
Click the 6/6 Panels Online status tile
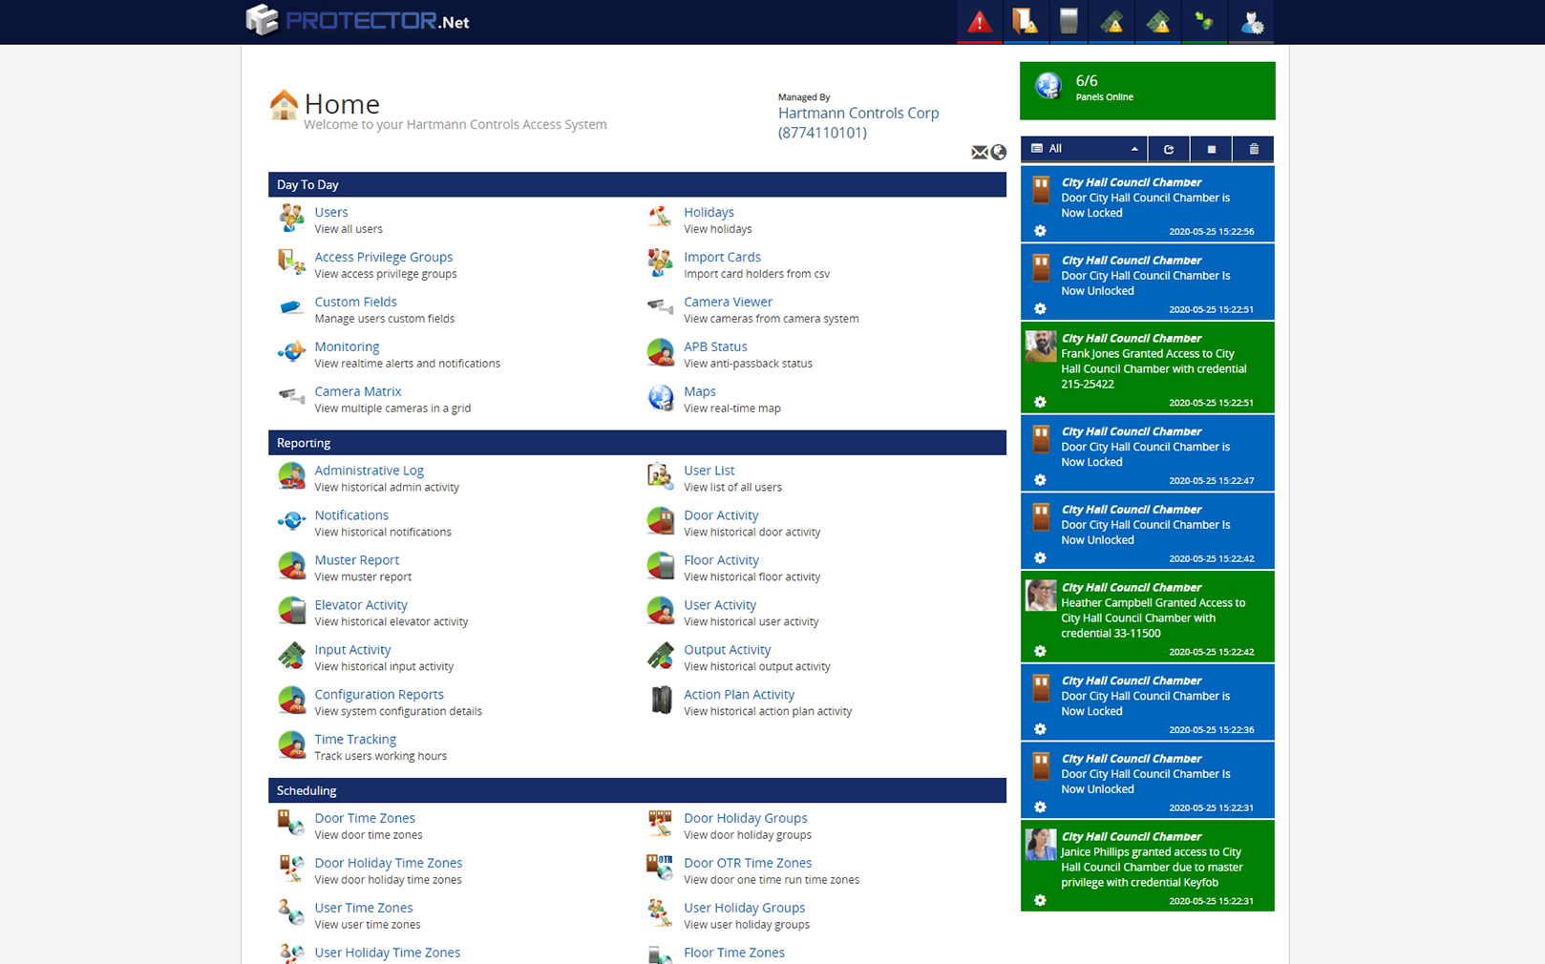[x=1147, y=91]
